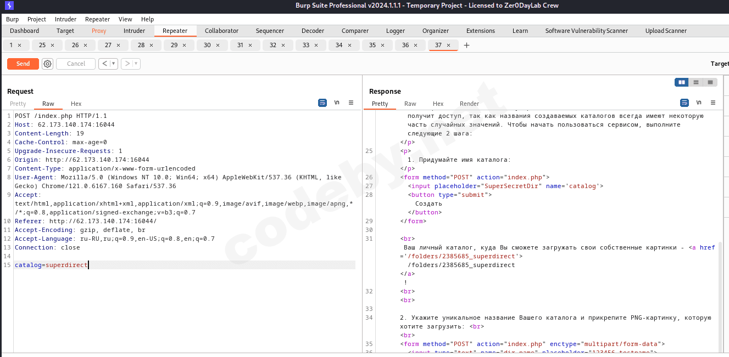Expand the back history dropdown arrow
The image size is (729, 357).
pyautogui.click(x=114, y=64)
